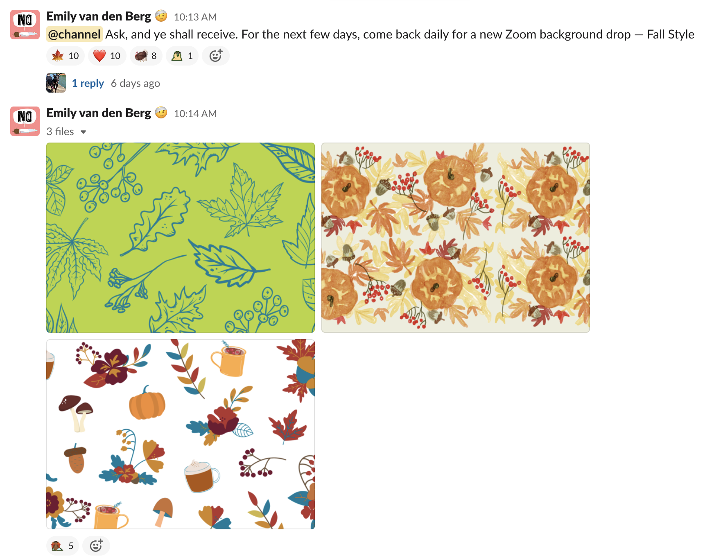Click the @channel mention

point(75,34)
